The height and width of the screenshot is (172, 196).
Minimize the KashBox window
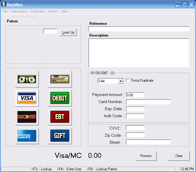(x=177, y=5)
